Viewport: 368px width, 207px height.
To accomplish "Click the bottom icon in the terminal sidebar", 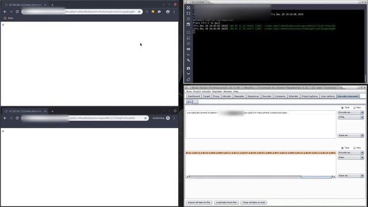I will pos(189,79).
